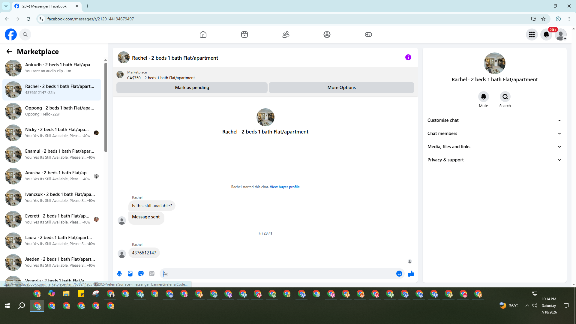Expand the Privacy & support section

click(494, 160)
